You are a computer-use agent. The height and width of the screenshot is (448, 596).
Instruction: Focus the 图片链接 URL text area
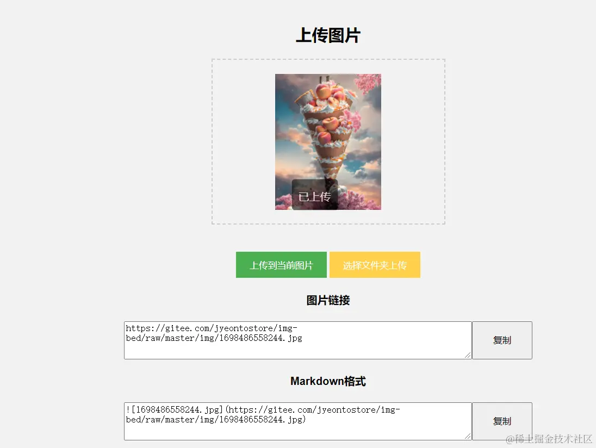tap(297, 340)
